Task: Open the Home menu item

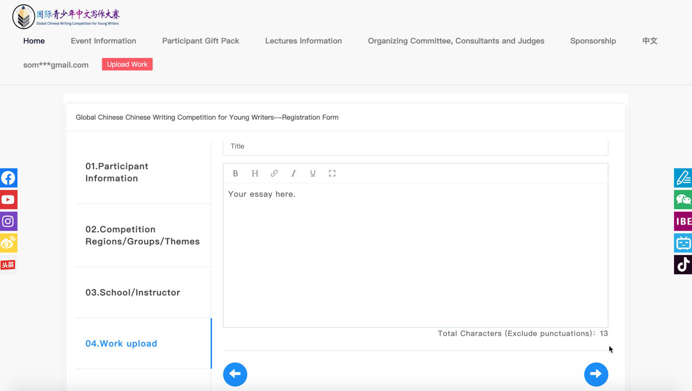Action: [x=34, y=41]
